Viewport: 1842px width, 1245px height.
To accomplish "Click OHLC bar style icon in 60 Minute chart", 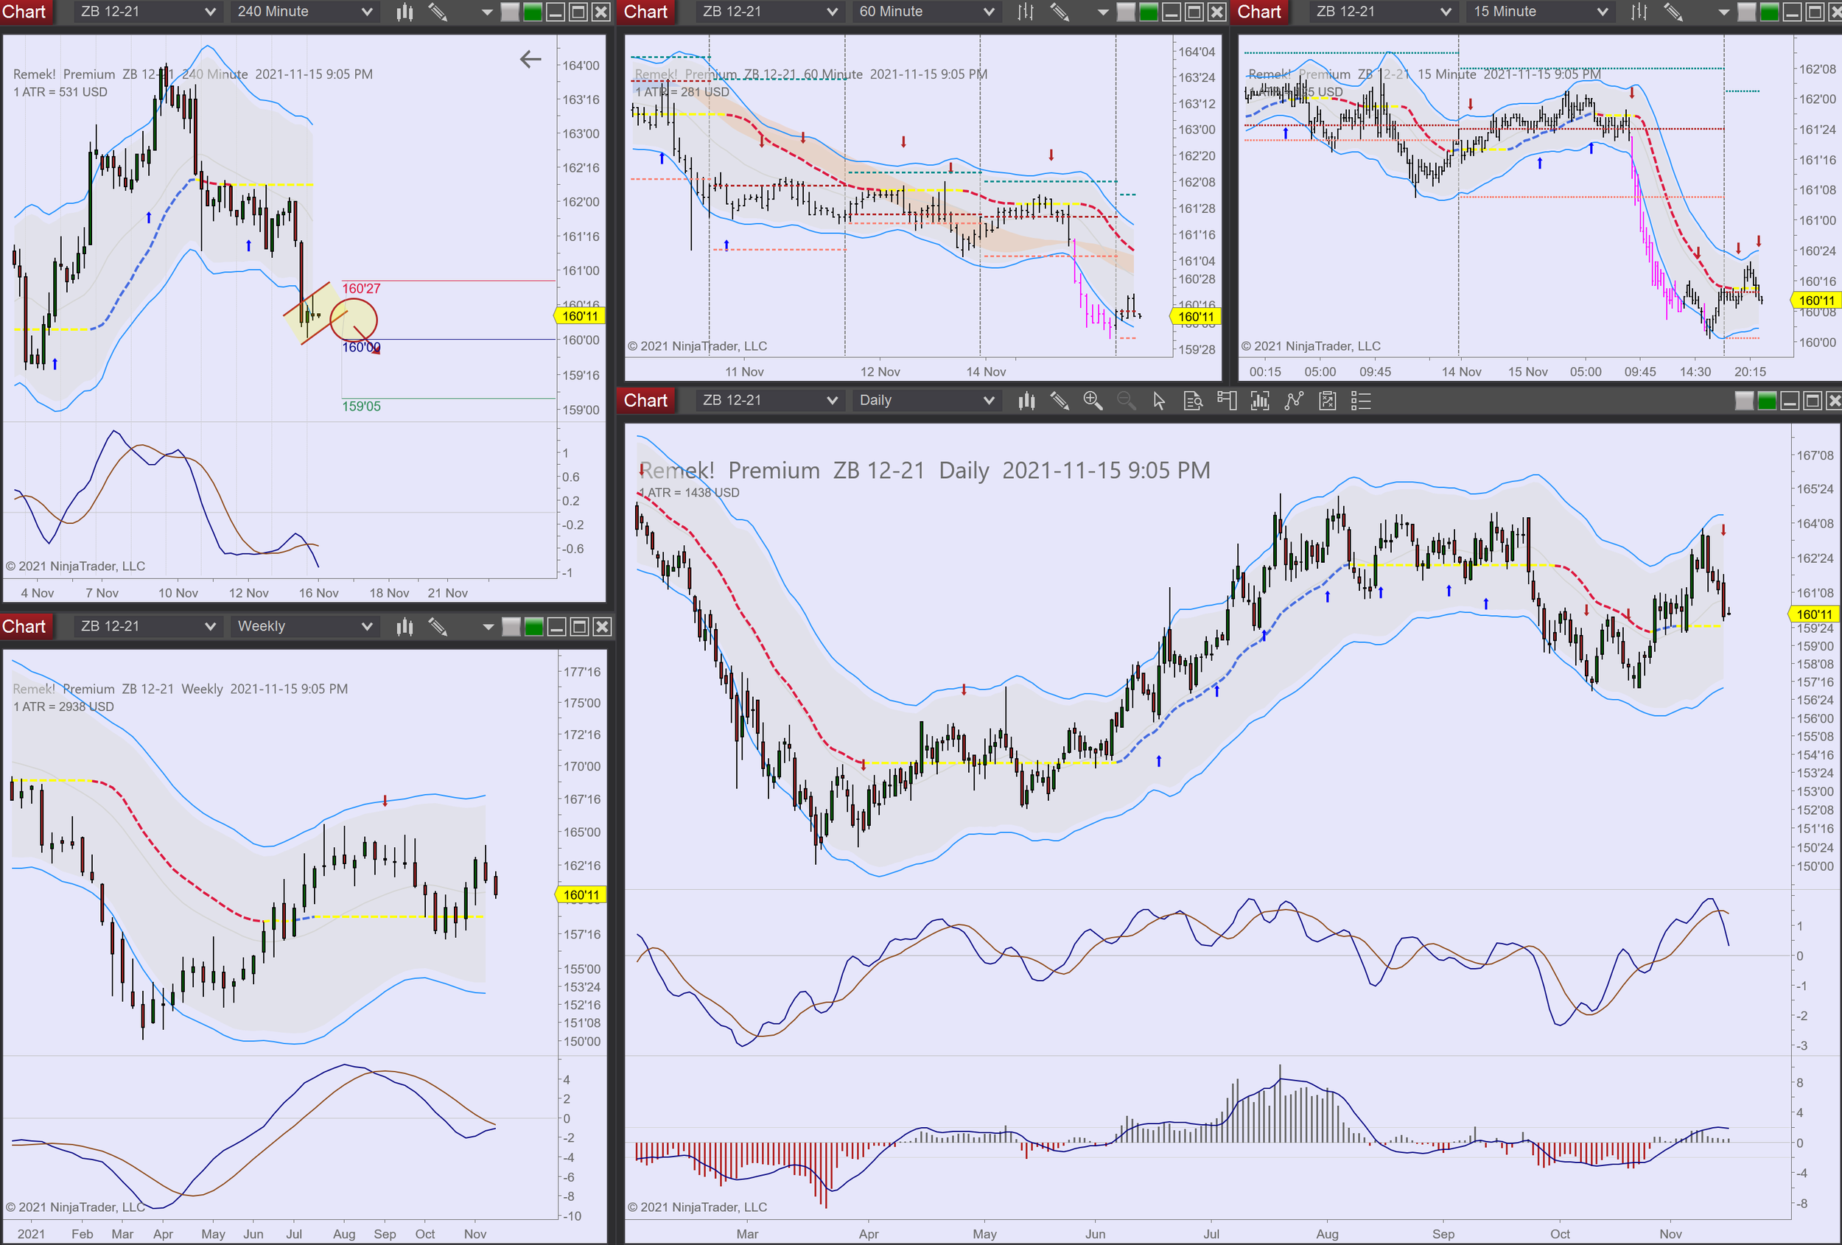I will [x=1026, y=12].
